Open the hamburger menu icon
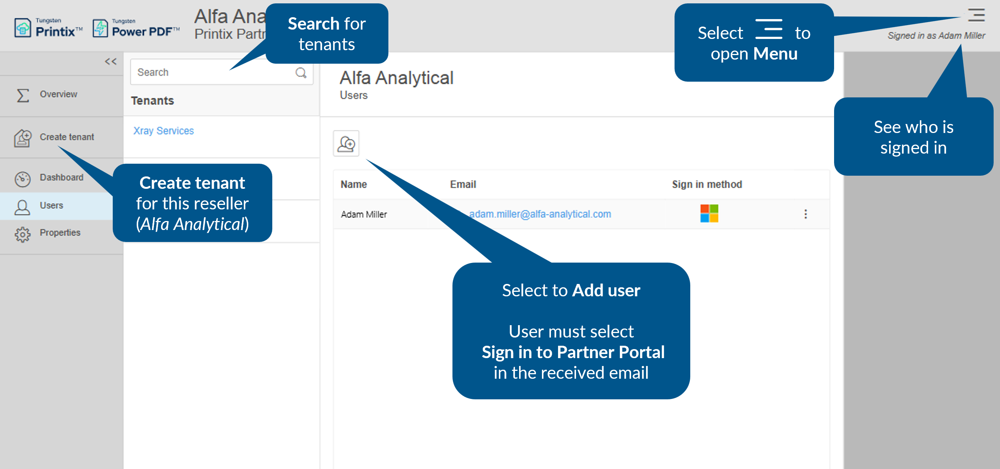The height and width of the screenshot is (469, 1000). pos(976,15)
